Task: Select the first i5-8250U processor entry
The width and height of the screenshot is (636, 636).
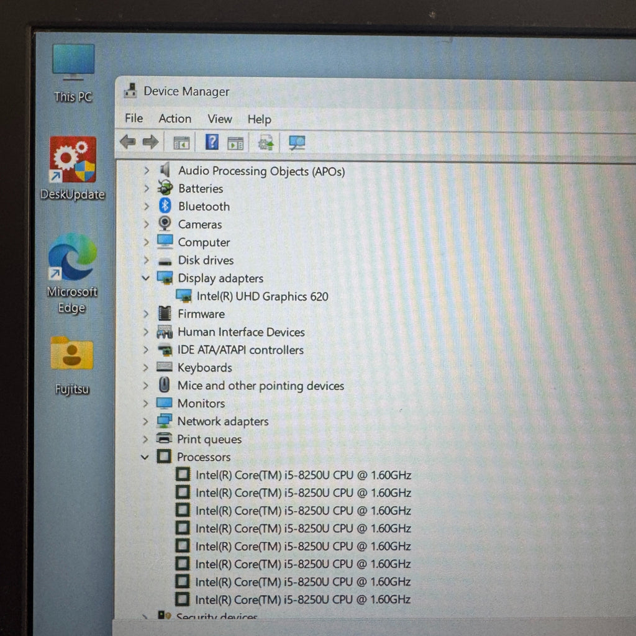Action: (x=303, y=475)
